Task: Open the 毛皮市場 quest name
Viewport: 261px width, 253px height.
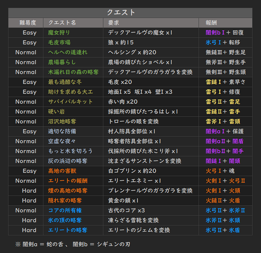Action: tap(59, 42)
